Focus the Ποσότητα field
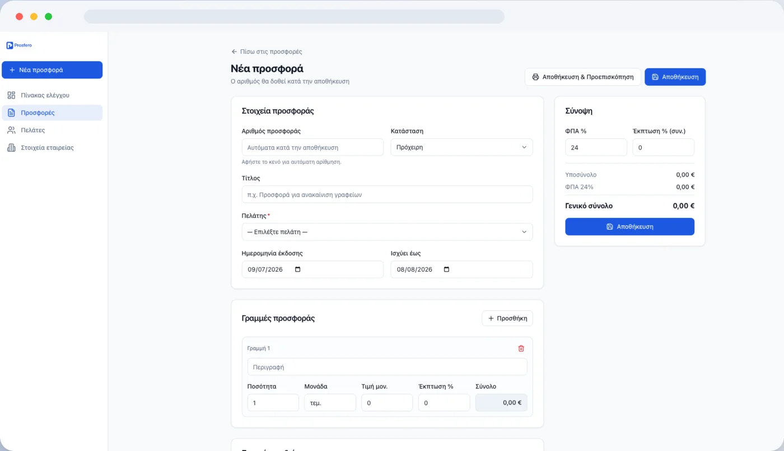This screenshot has width=784, height=451. [x=273, y=403]
